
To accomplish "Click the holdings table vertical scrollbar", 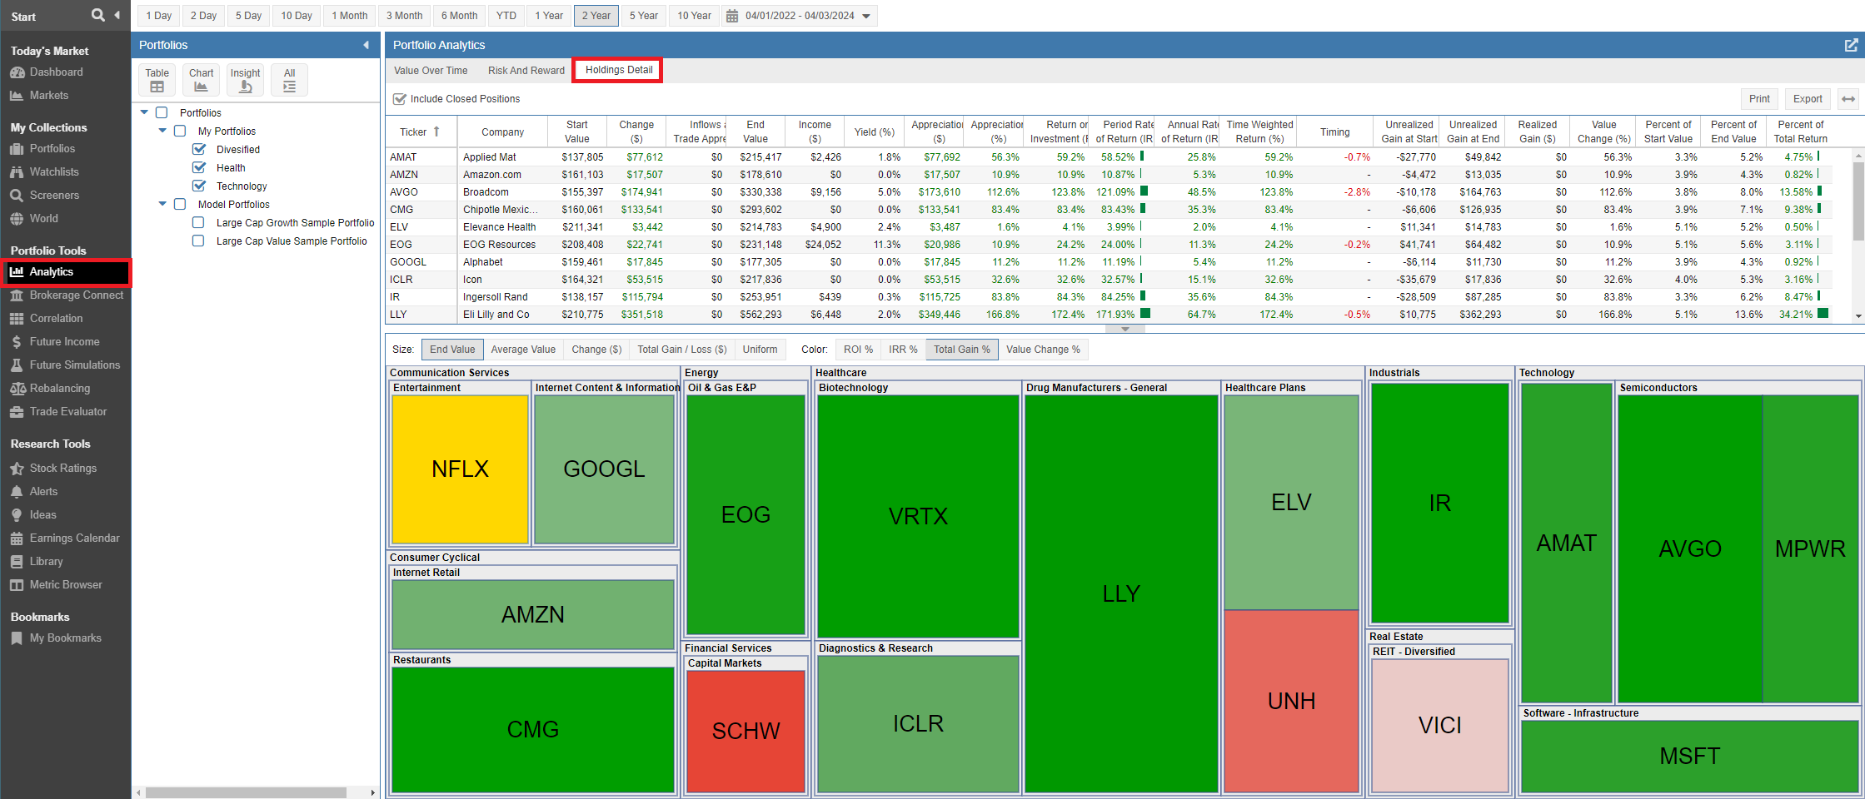I will click(1858, 200).
